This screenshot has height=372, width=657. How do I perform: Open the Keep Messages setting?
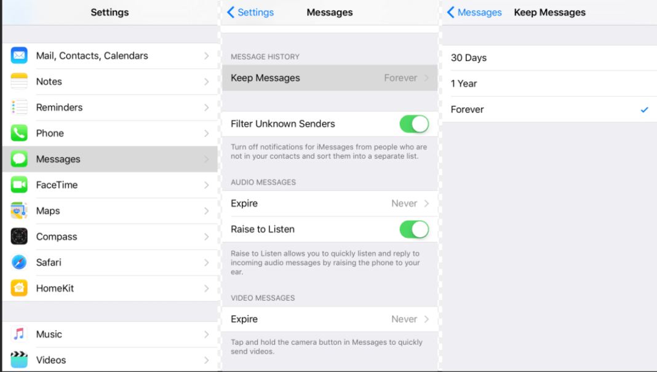(330, 77)
